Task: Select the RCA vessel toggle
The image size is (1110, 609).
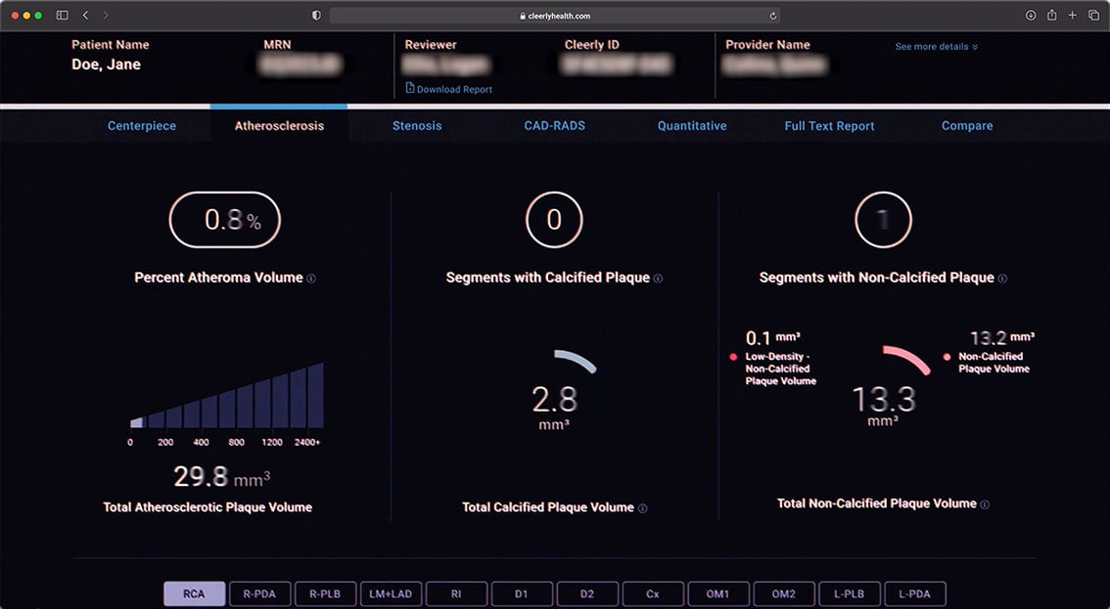Action: 194,594
